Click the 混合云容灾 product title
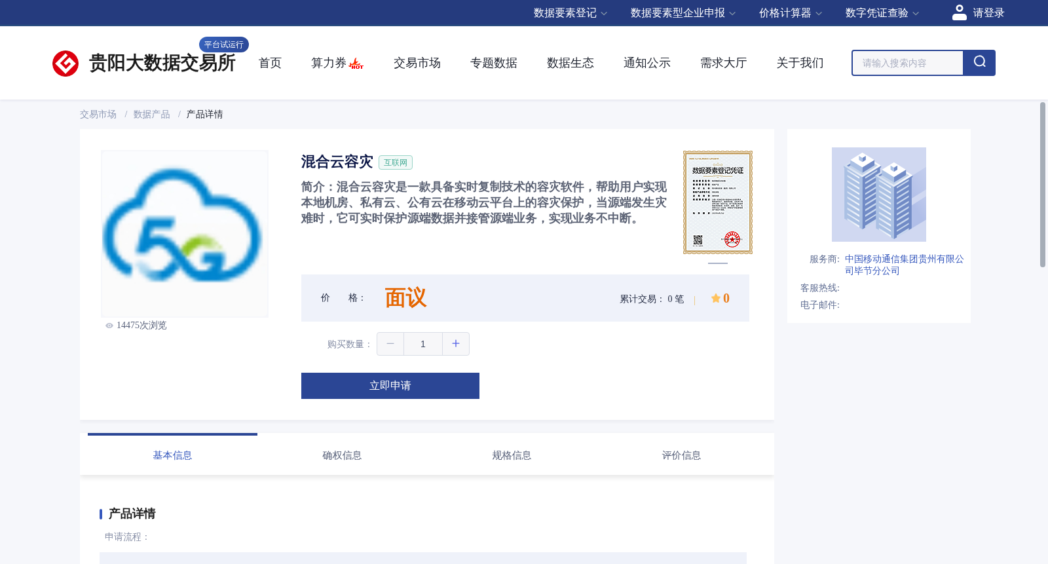Screen dimensions: 1048x564 [x=337, y=162]
